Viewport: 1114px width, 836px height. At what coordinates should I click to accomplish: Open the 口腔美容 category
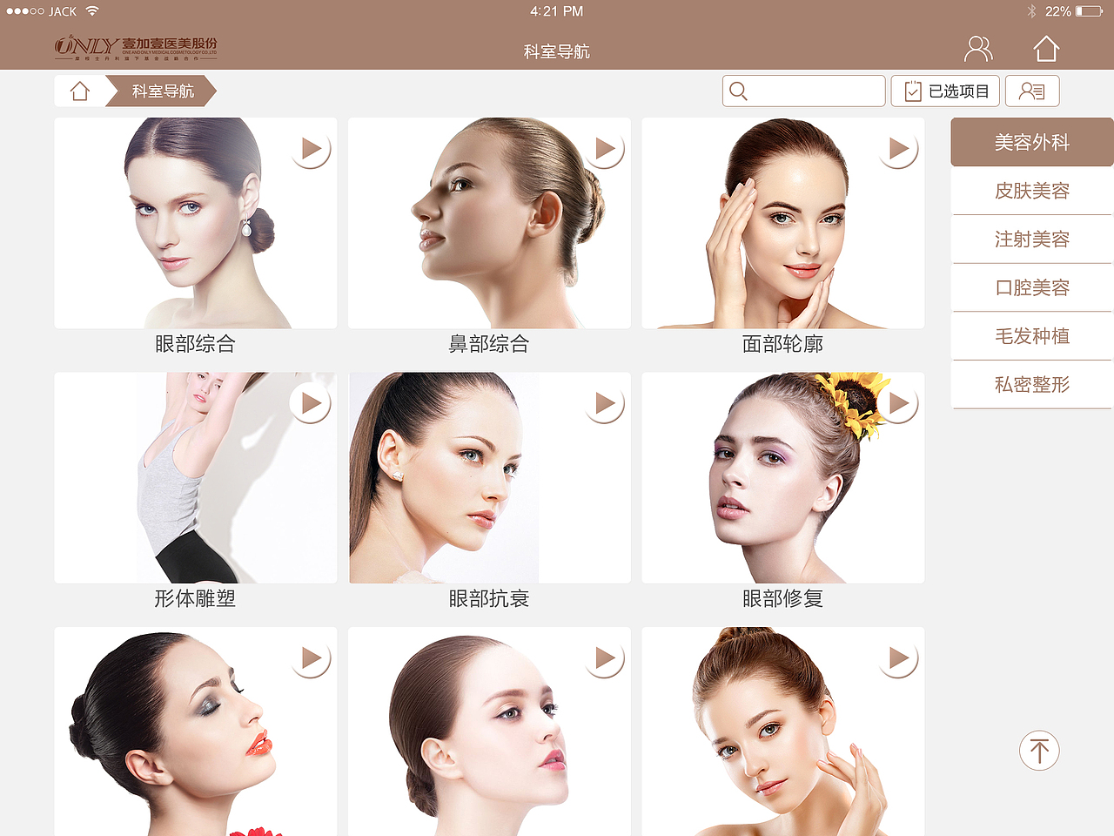1032,287
